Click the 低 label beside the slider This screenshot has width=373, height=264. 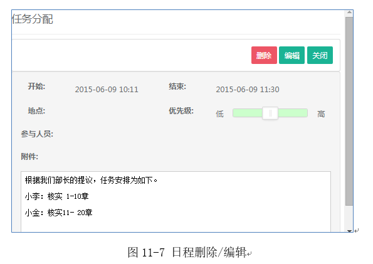[x=220, y=114]
